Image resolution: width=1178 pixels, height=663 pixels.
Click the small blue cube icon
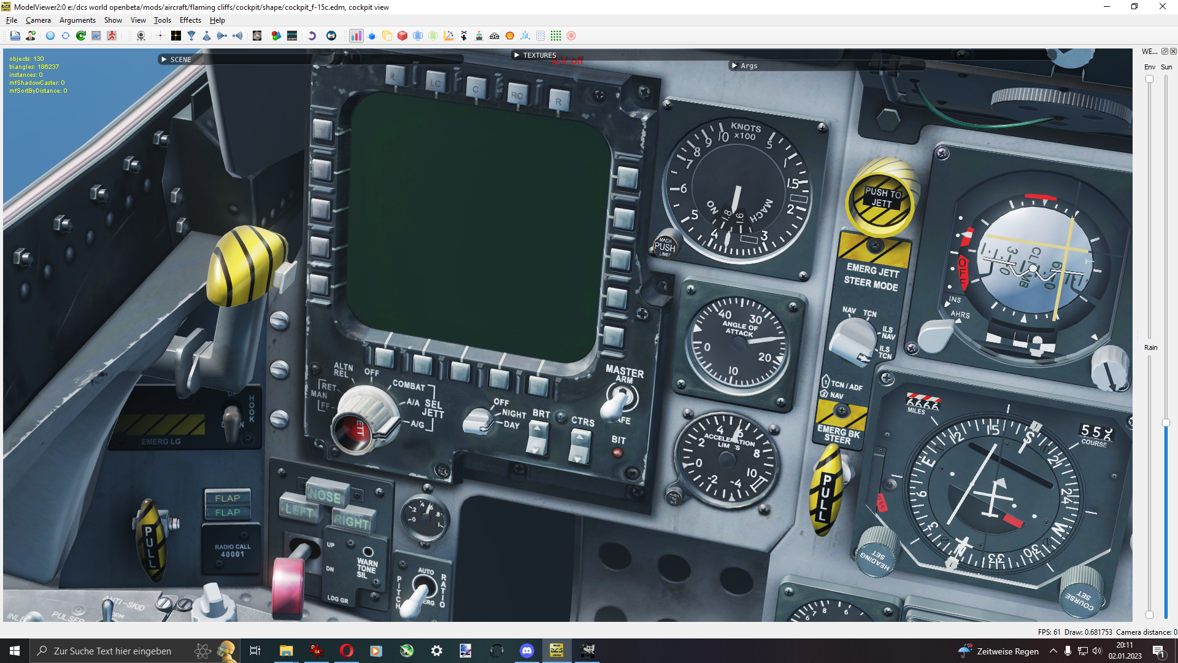coord(372,36)
